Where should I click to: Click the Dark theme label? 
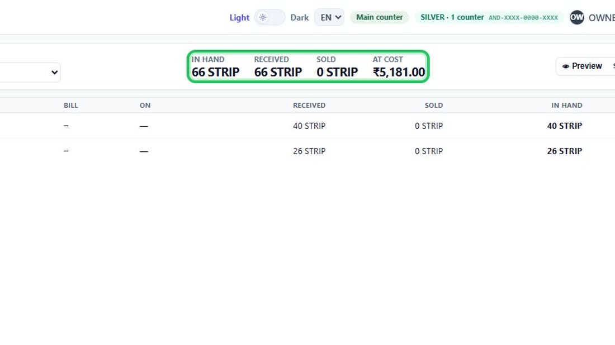click(x=299, y=18)
